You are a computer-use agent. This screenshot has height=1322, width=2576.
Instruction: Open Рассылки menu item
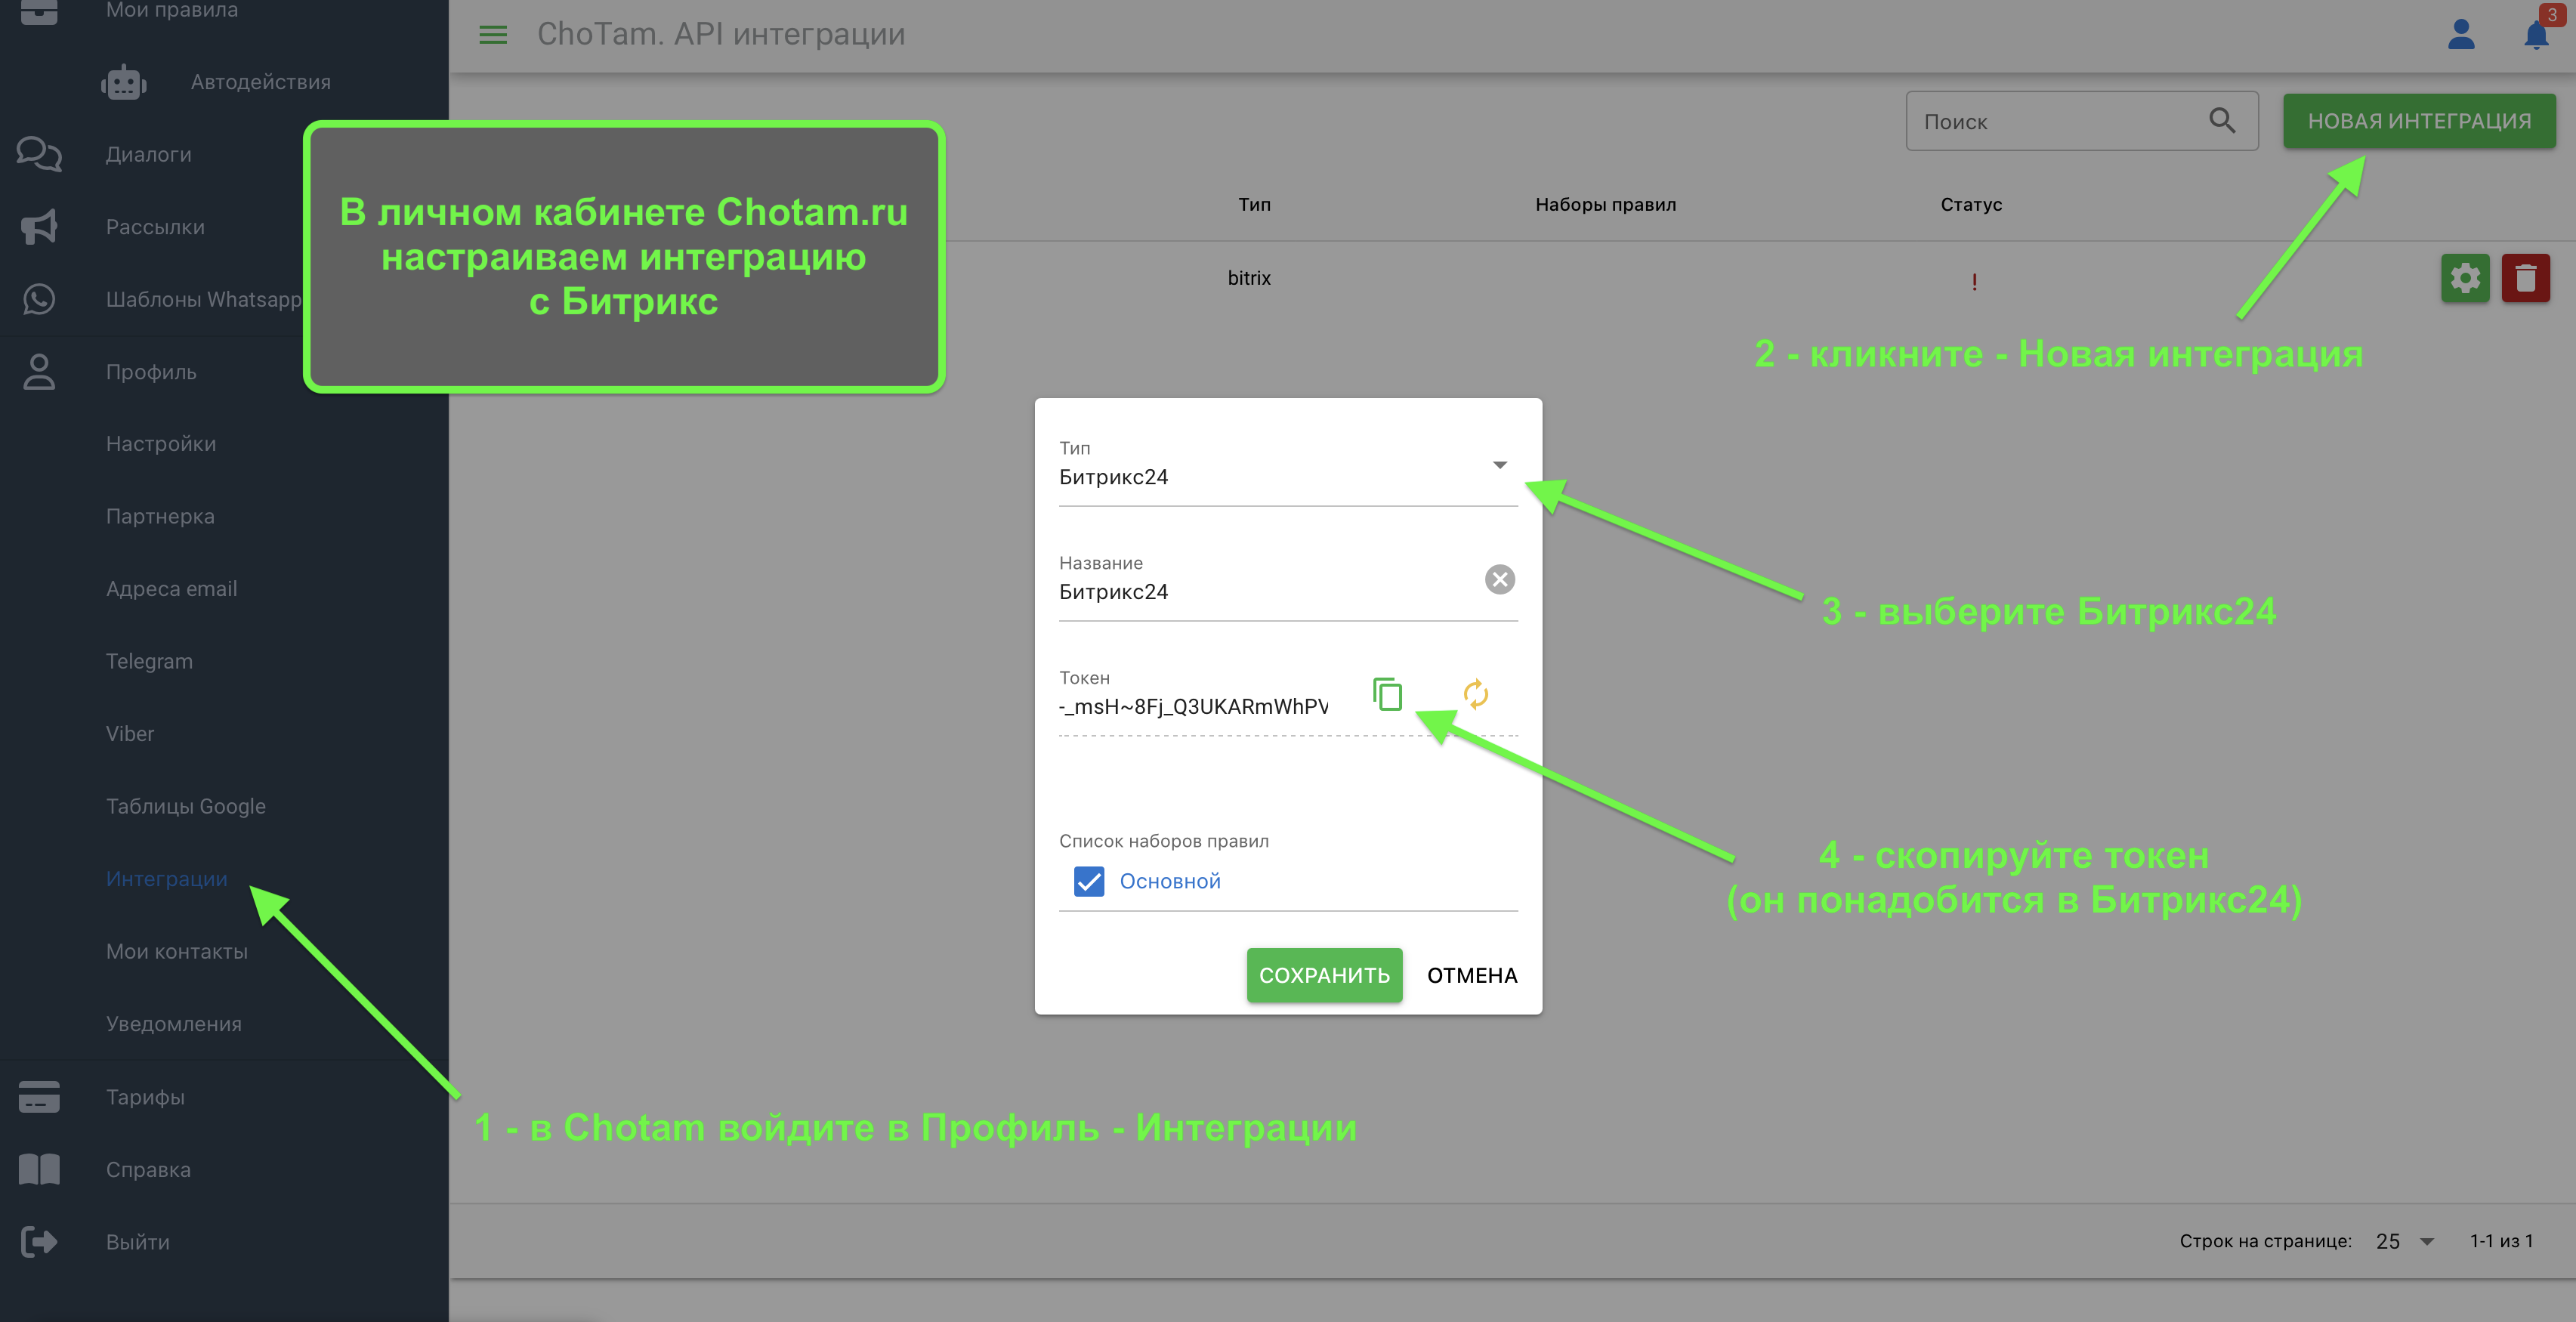tap(155, 227)
